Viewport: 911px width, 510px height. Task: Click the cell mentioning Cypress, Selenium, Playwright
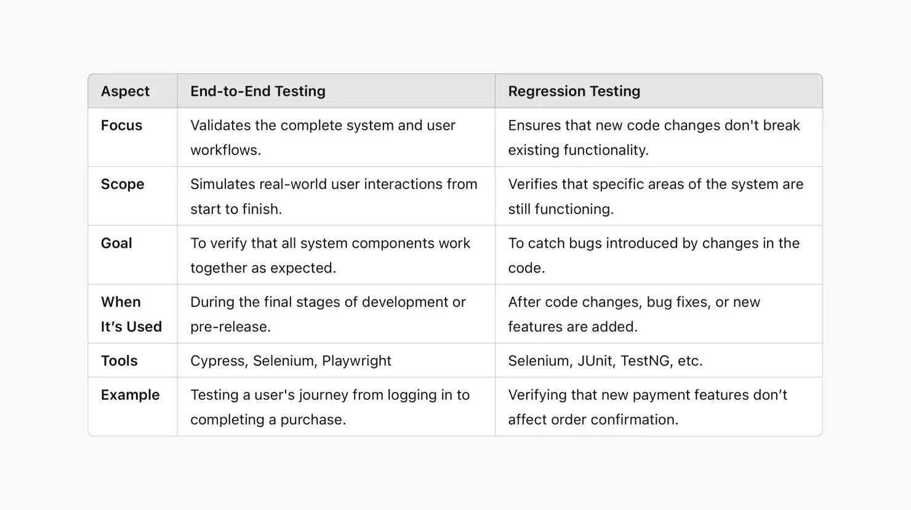[291, 361]
